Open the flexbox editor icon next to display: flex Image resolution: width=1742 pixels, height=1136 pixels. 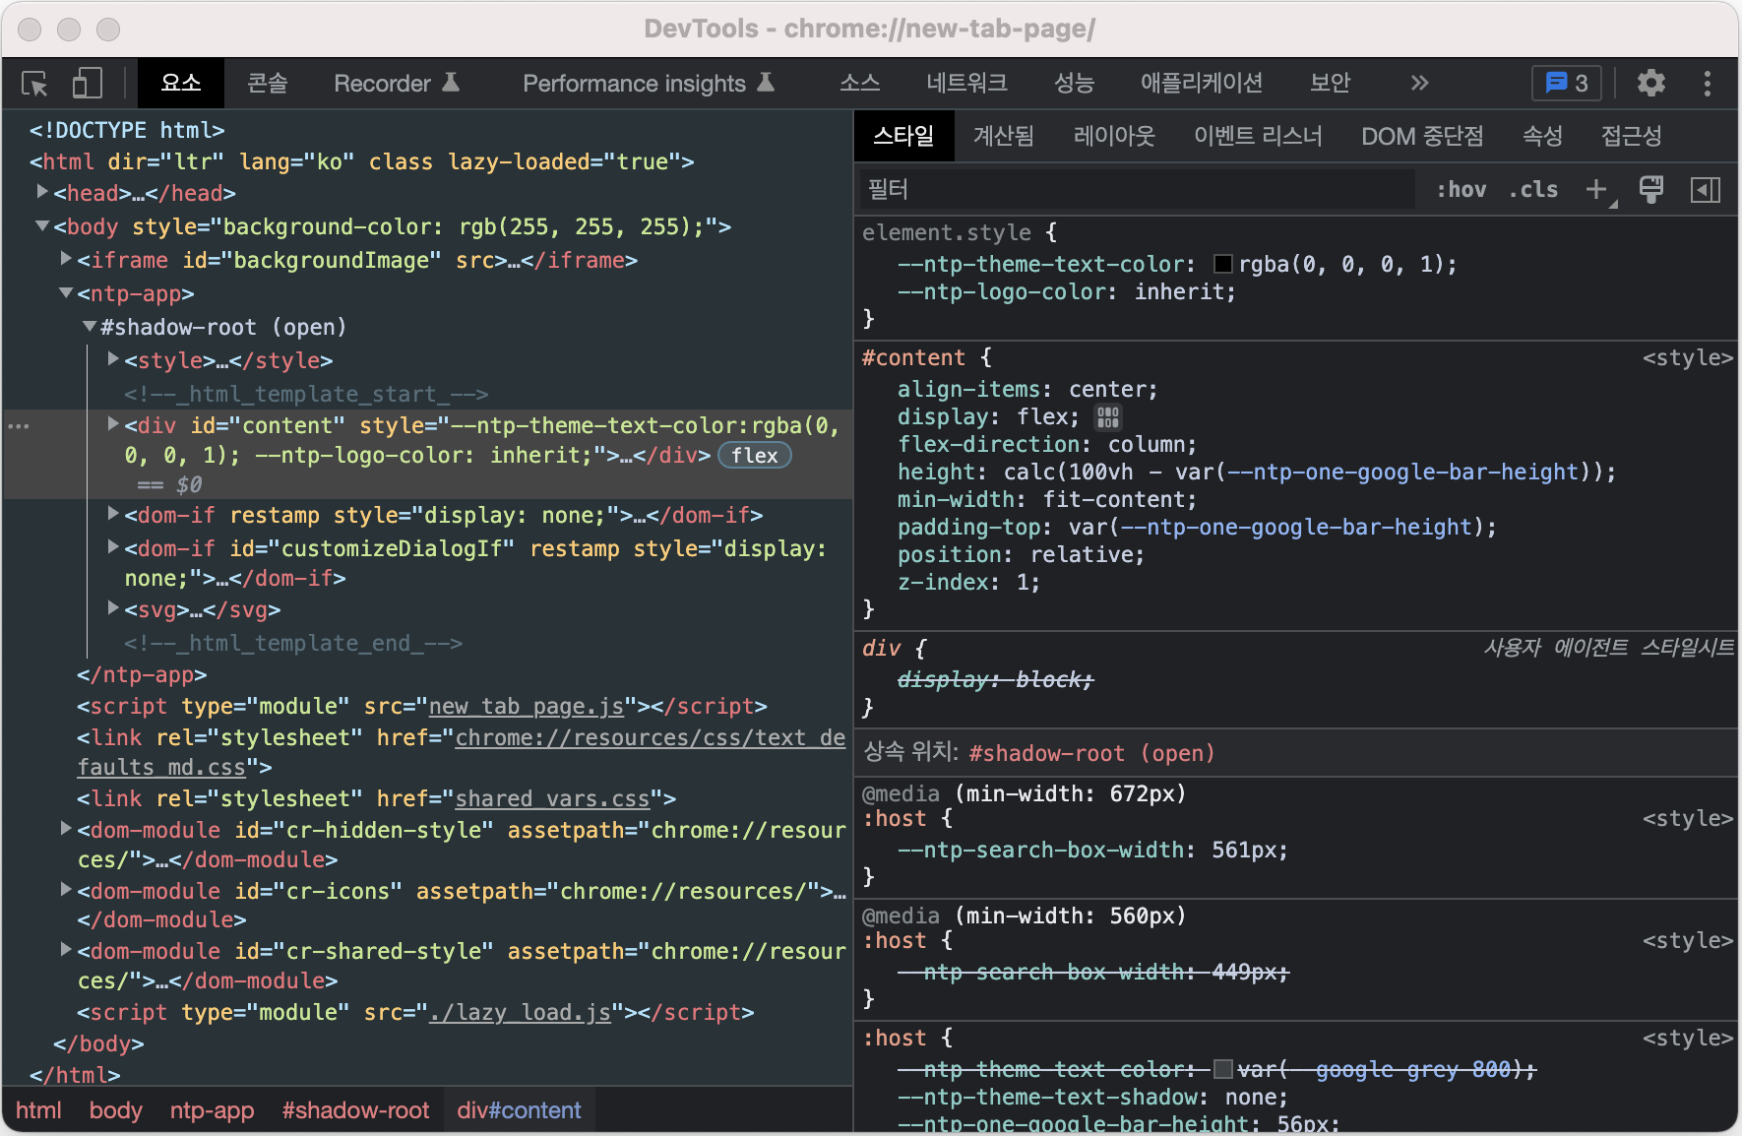[x=1108, y=417]
